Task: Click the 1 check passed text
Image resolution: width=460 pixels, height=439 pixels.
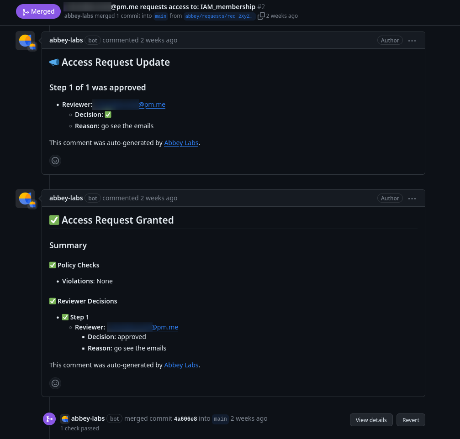Action: pyautogui.click(x=79, y=429)
